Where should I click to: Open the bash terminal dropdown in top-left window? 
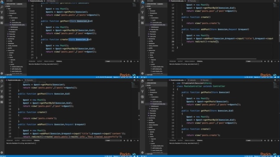(113, 61)
